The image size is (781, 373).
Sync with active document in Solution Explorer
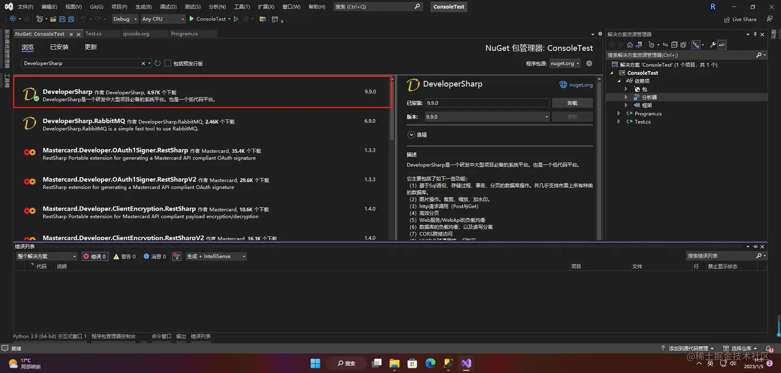click(665, 45)
